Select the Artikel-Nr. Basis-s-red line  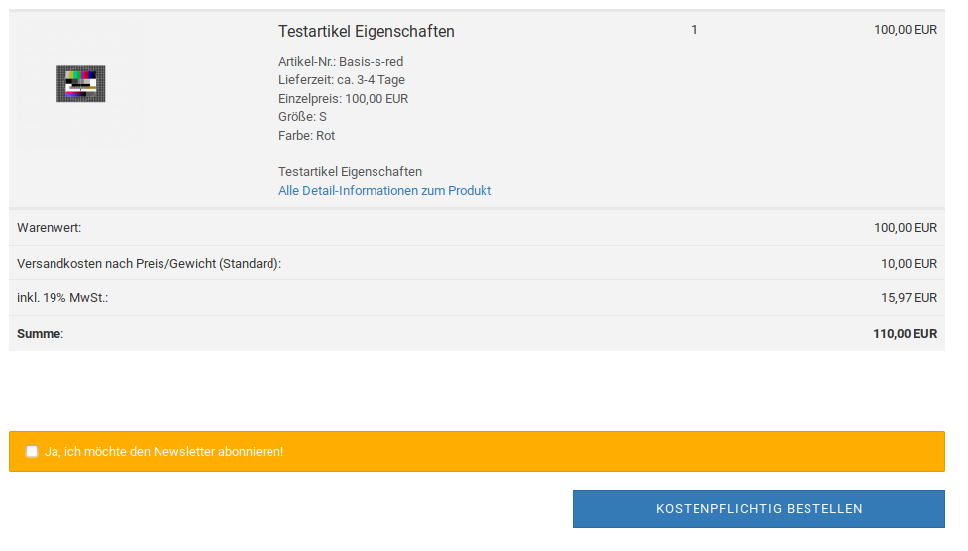(x=341, y=62)
